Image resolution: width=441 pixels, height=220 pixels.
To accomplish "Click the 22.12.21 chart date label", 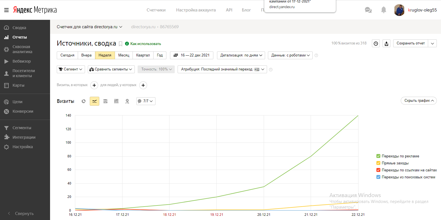I will [x=358, y=215].
